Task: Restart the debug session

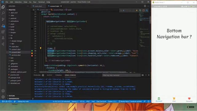Action: (x=140, y=10)
